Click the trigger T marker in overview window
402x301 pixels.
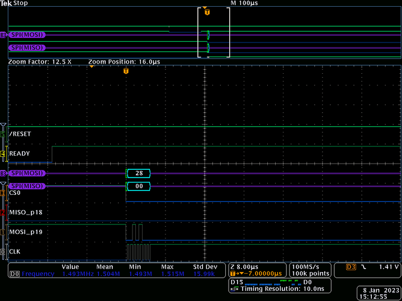[x=207, y=12]
